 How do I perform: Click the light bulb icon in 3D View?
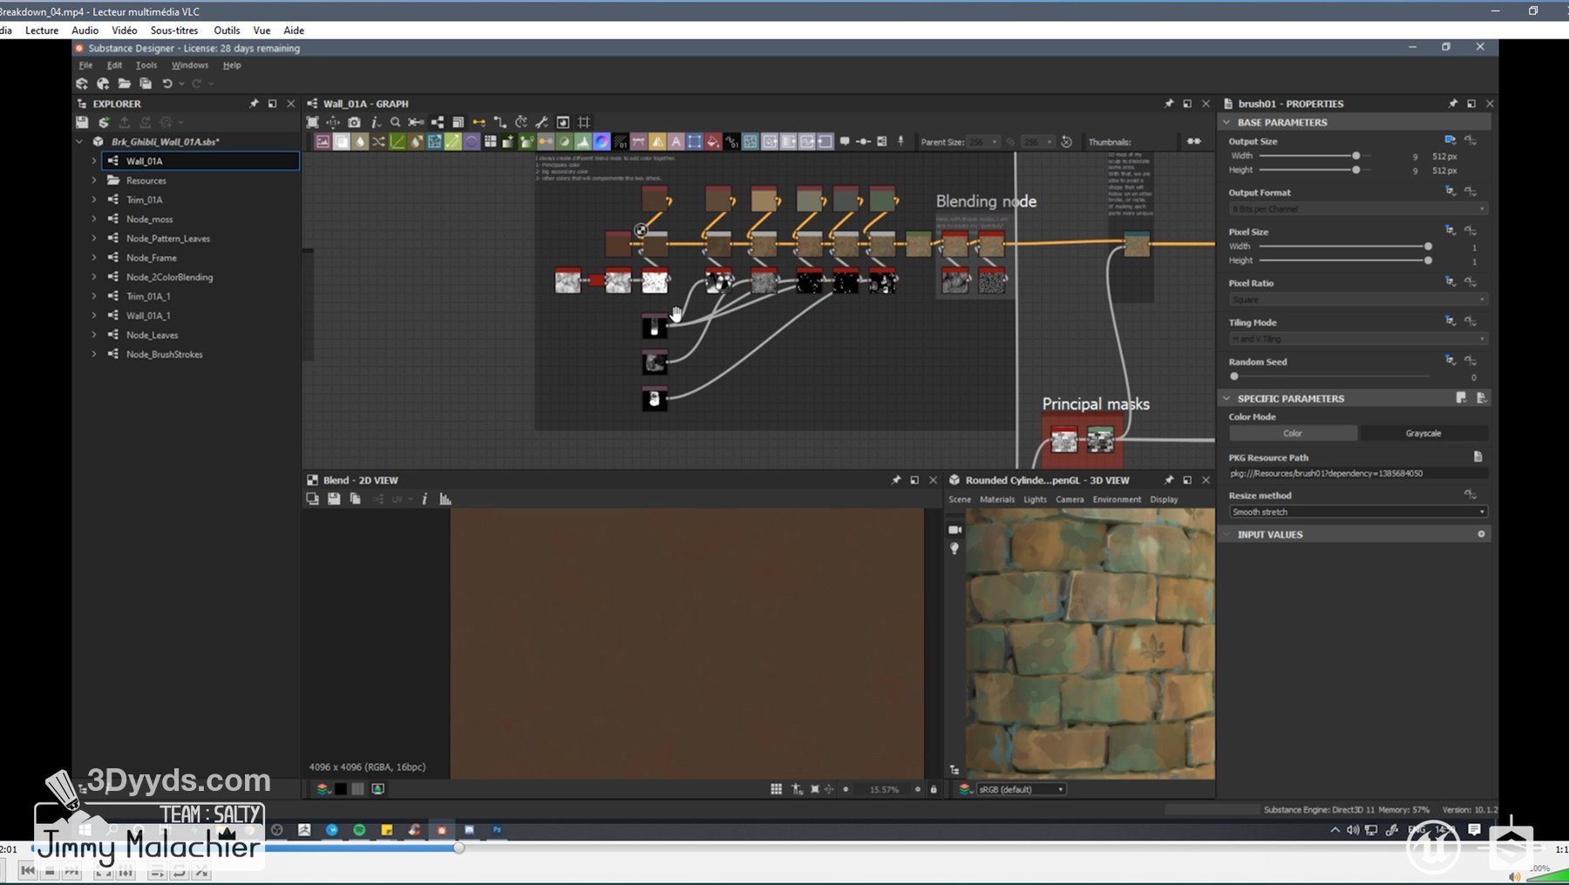954,549
